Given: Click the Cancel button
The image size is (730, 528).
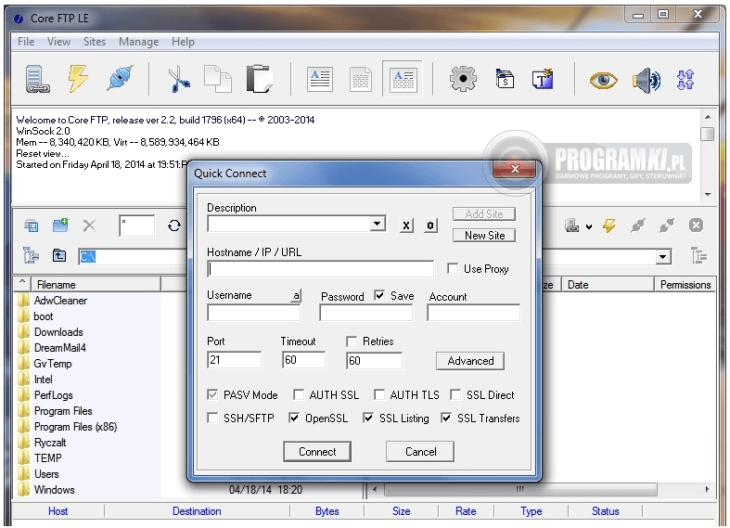Looking at the screenshot, I should [420, 452].
